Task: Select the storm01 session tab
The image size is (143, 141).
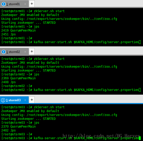Action: pyautogui.click(x=14, y=4)
